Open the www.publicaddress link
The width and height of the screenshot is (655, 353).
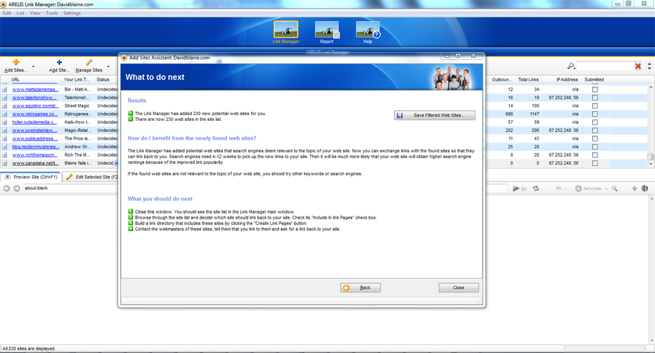[x=35, y=138]
